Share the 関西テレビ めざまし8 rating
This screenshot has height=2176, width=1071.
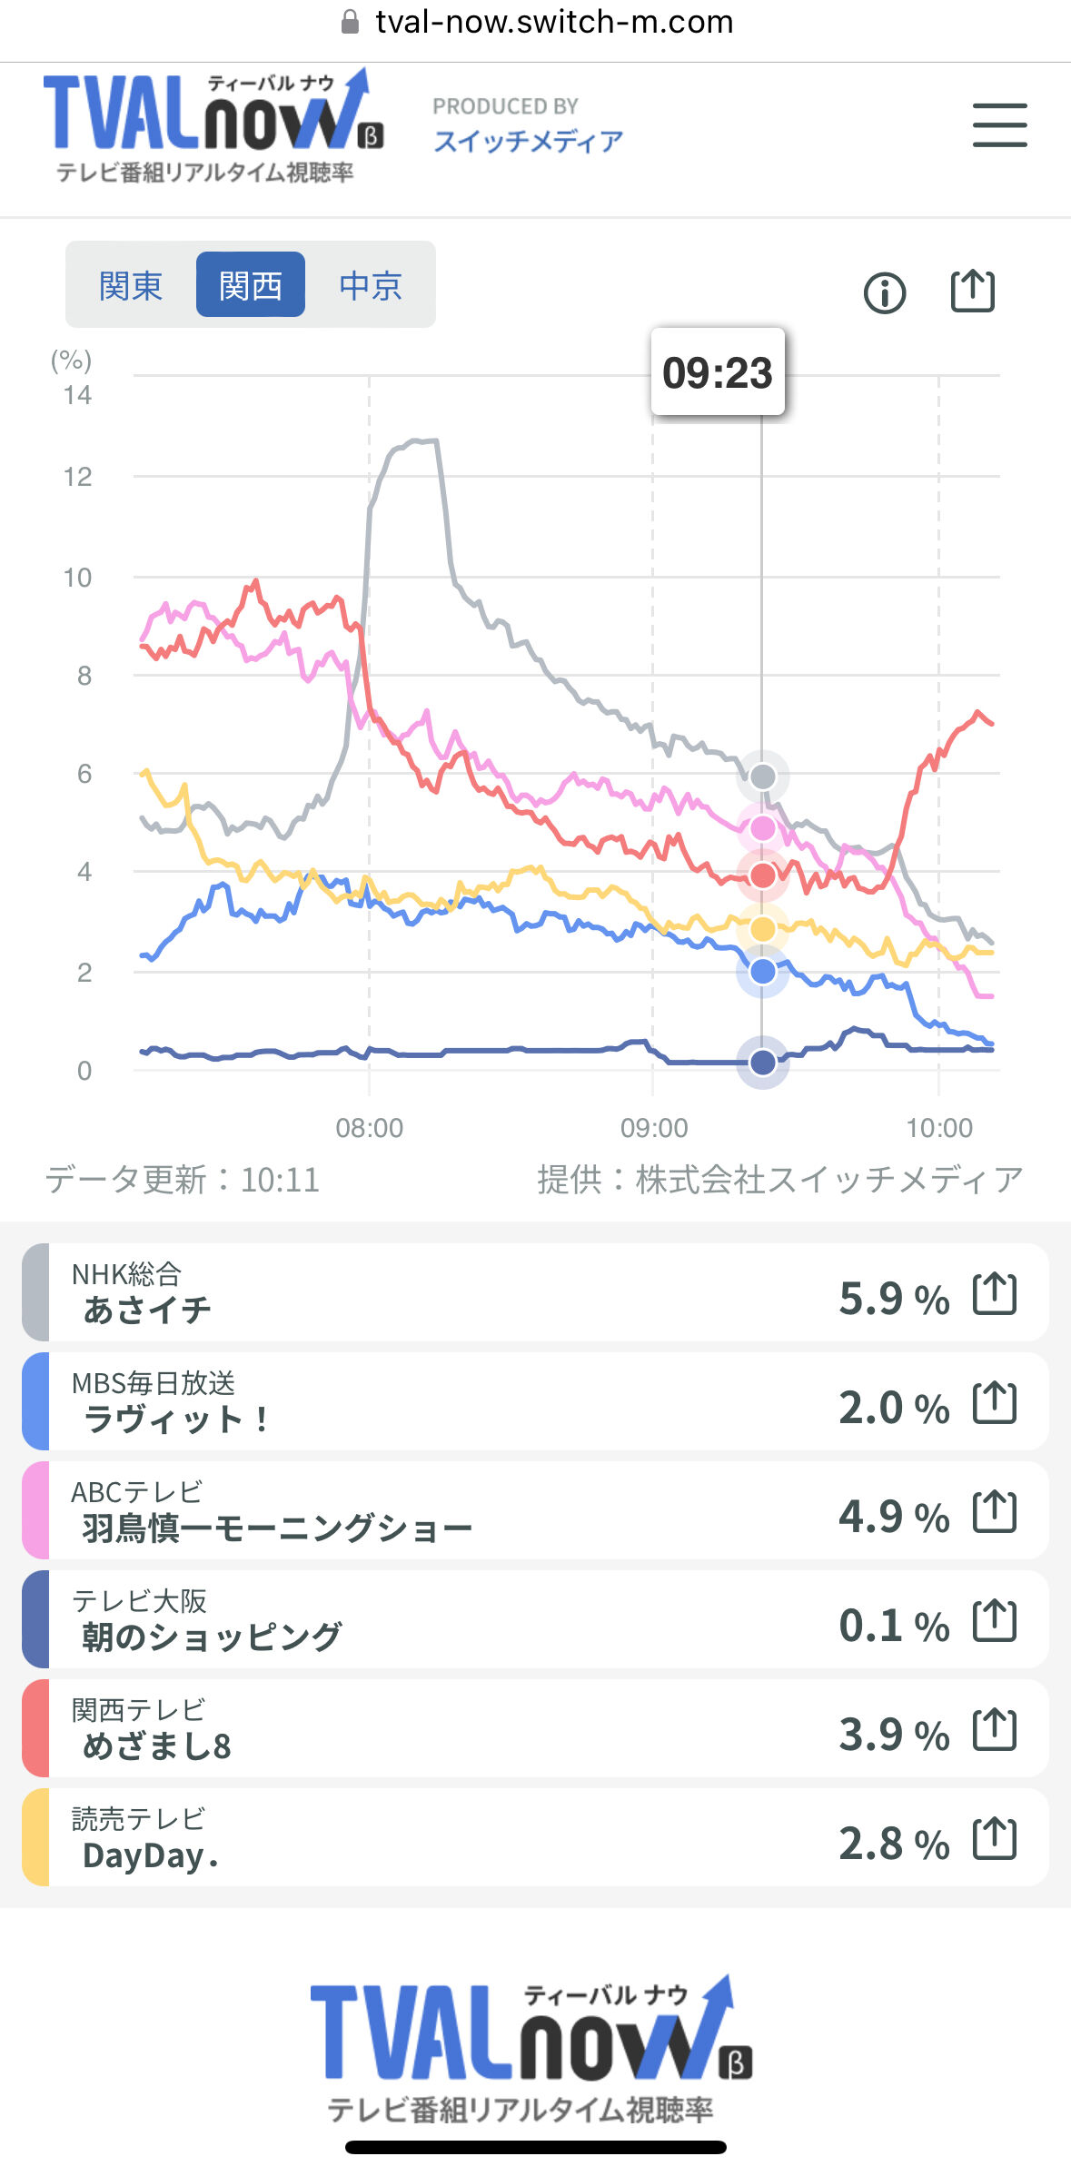[x=994, y=1729]
